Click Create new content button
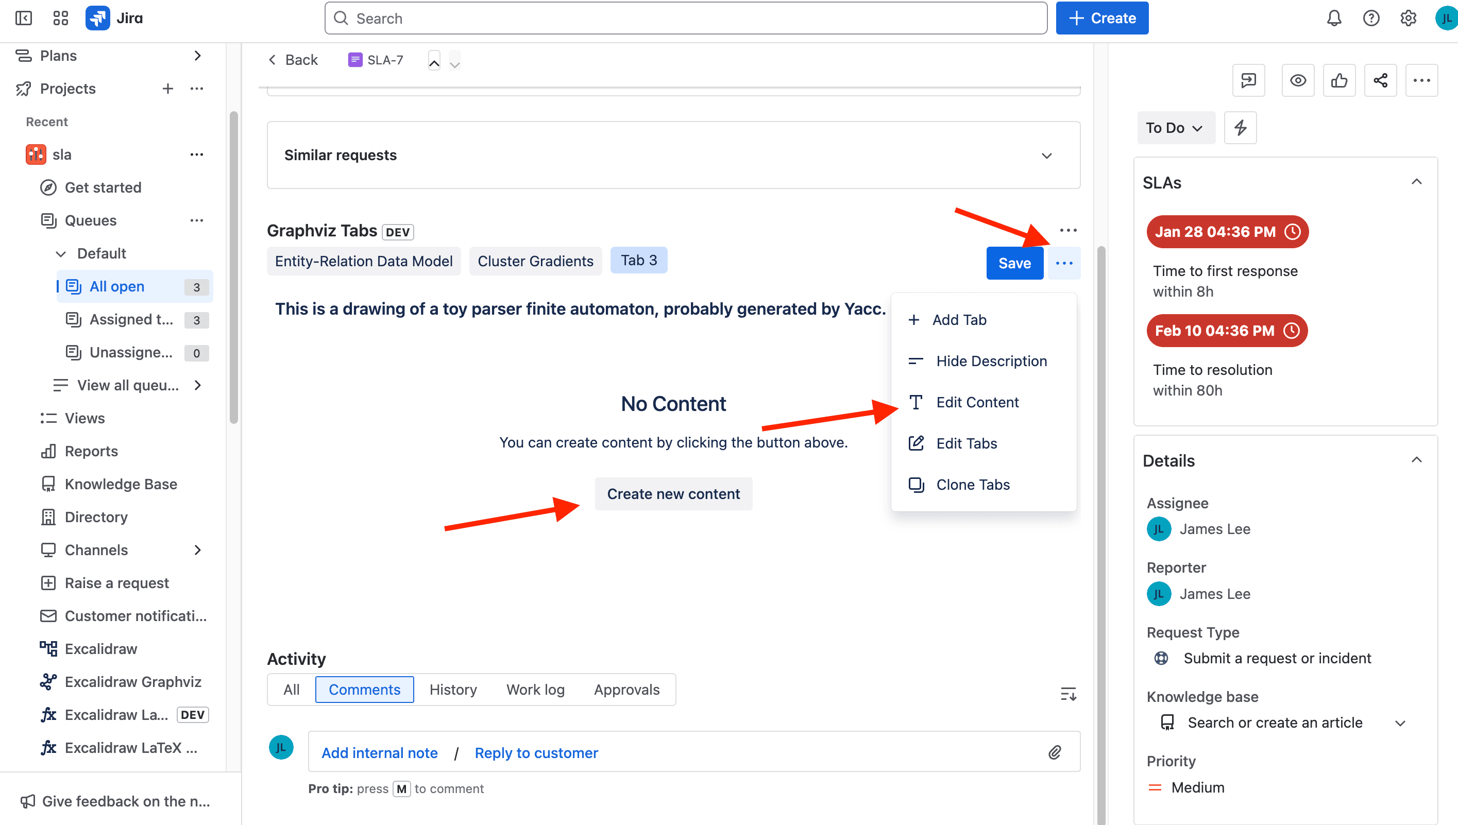This screenshot has width=1458, height=825. pos(673,493)
